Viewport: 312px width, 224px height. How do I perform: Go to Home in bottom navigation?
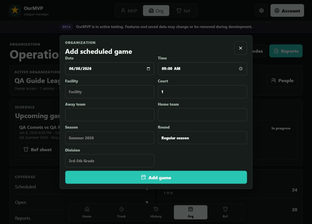87,212
